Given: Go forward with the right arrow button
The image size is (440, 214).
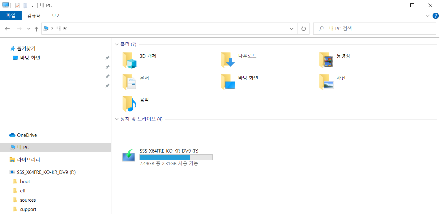Looking at the screenshot, I should click(x=19, y=29).
